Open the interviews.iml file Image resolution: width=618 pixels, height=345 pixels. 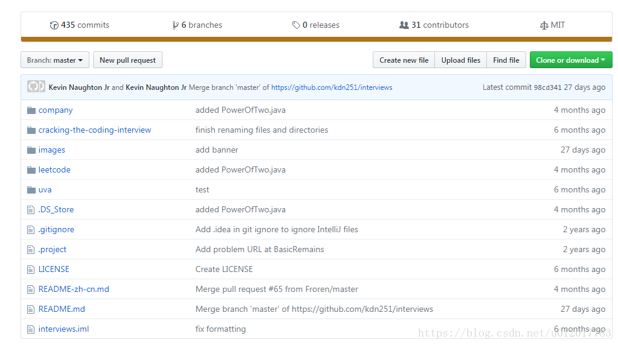pos(63,329)
